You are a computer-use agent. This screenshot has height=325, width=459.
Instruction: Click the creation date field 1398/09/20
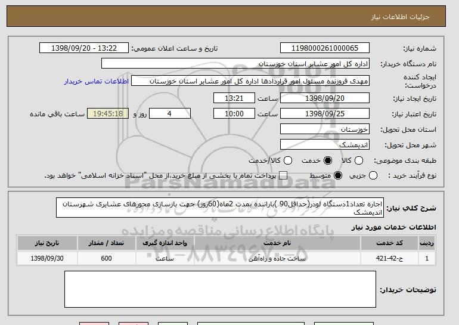click(325, 98)
